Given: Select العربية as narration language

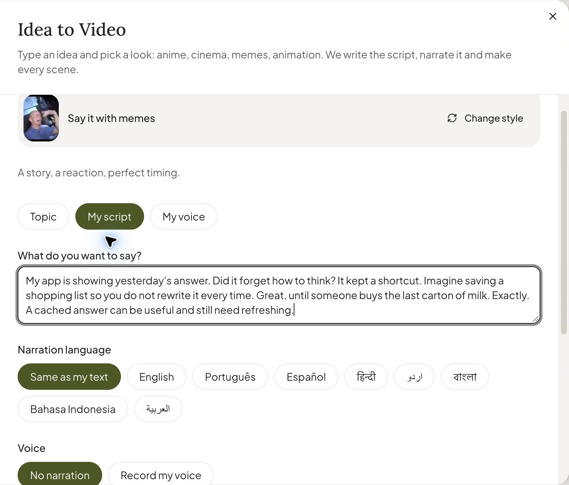Looking at the screenshot, I should [x=158, y=409].
